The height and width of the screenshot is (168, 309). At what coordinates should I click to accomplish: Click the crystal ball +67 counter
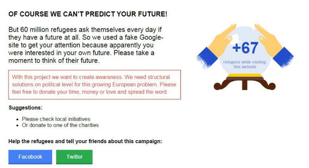(245, 48)
